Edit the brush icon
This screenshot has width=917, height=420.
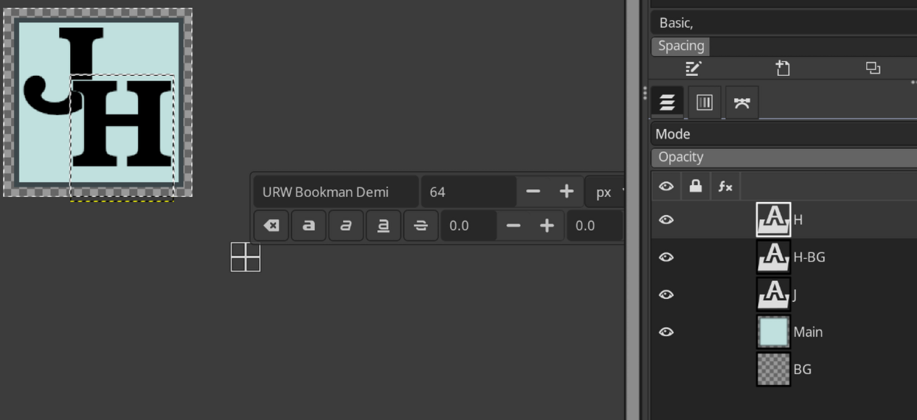tap(693, 69)
